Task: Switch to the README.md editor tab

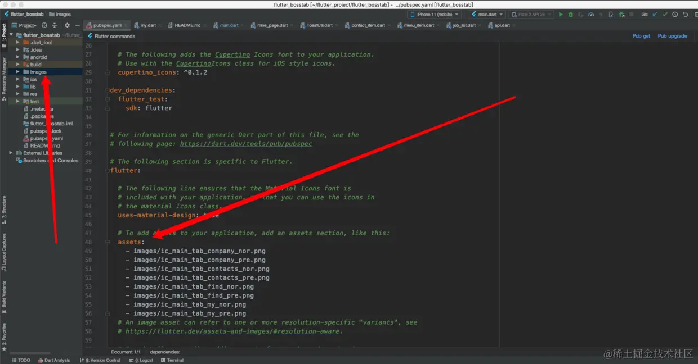Action: [x=187, y=25]
